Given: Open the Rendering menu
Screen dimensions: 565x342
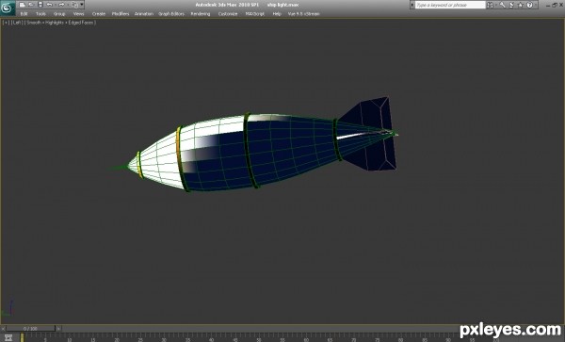Looking at the screenshot, I should [201, 14].
